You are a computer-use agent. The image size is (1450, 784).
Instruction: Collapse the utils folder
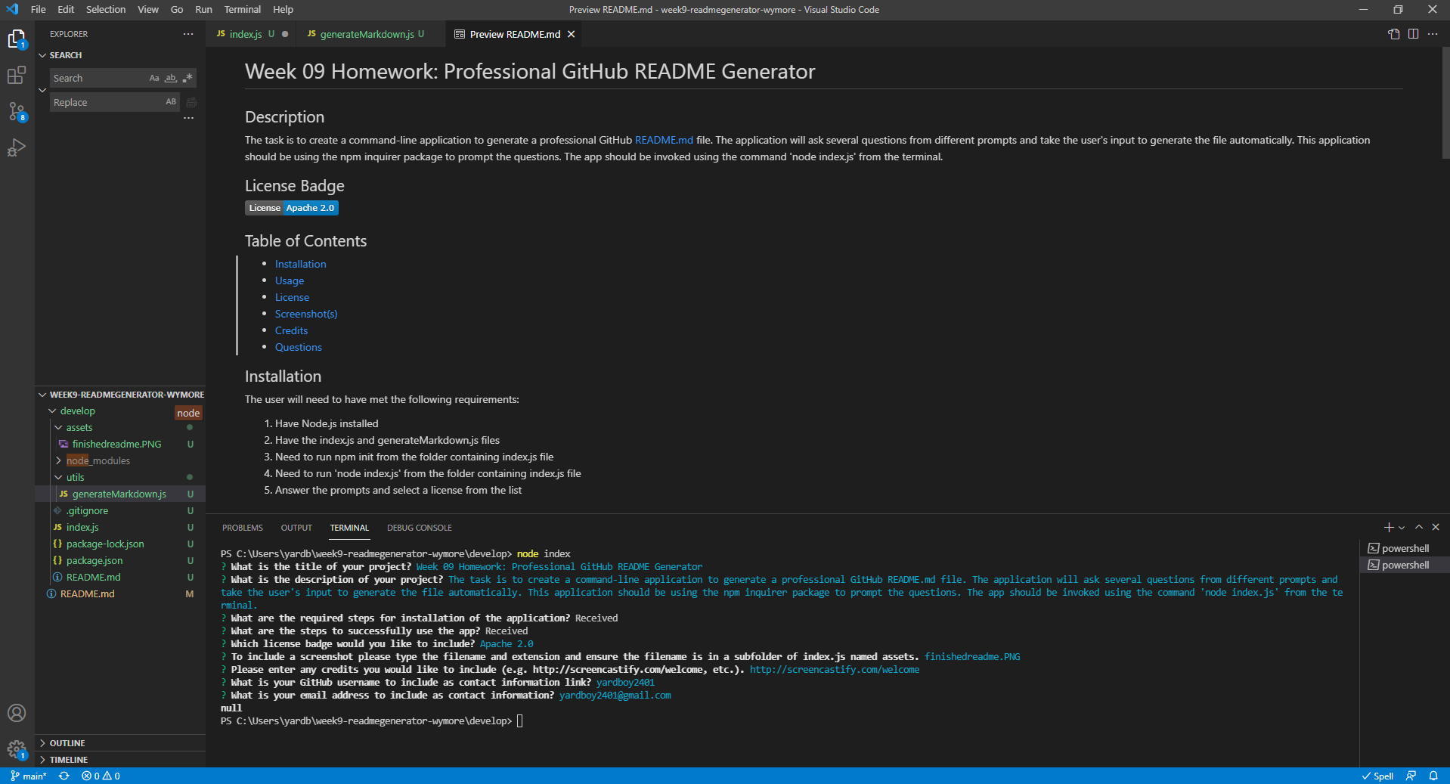click(76, 477)
